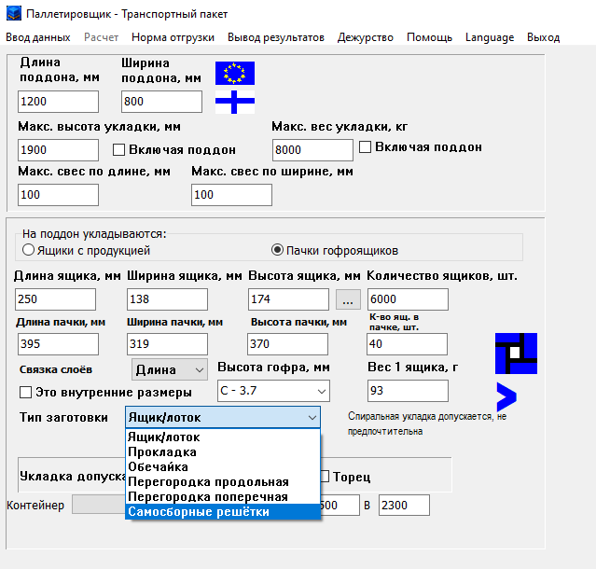Click the container field showing 2300
Viewport: 596px width, 569px height.
pyautogui.click(x=404, y=506)
